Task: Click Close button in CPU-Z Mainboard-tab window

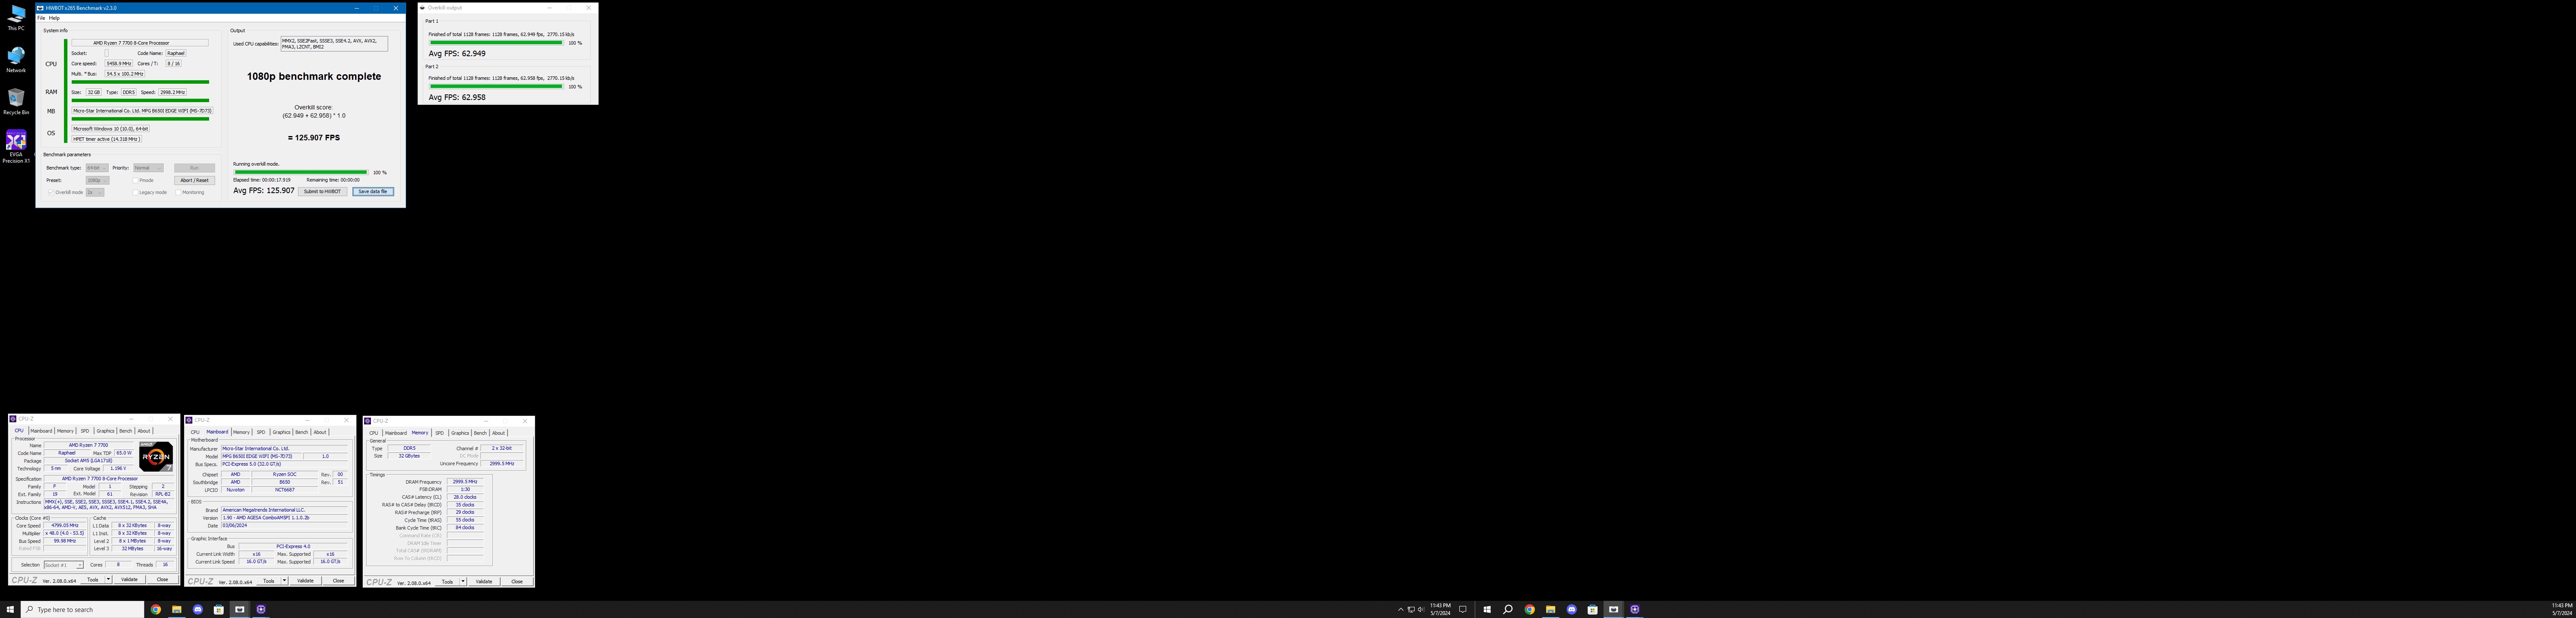Action: point(338,581)
